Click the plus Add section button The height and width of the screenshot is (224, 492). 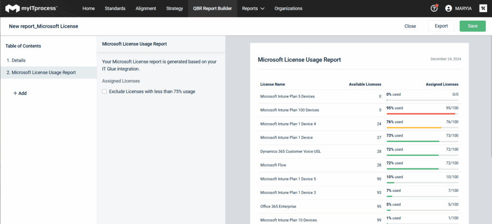[20, 93]
